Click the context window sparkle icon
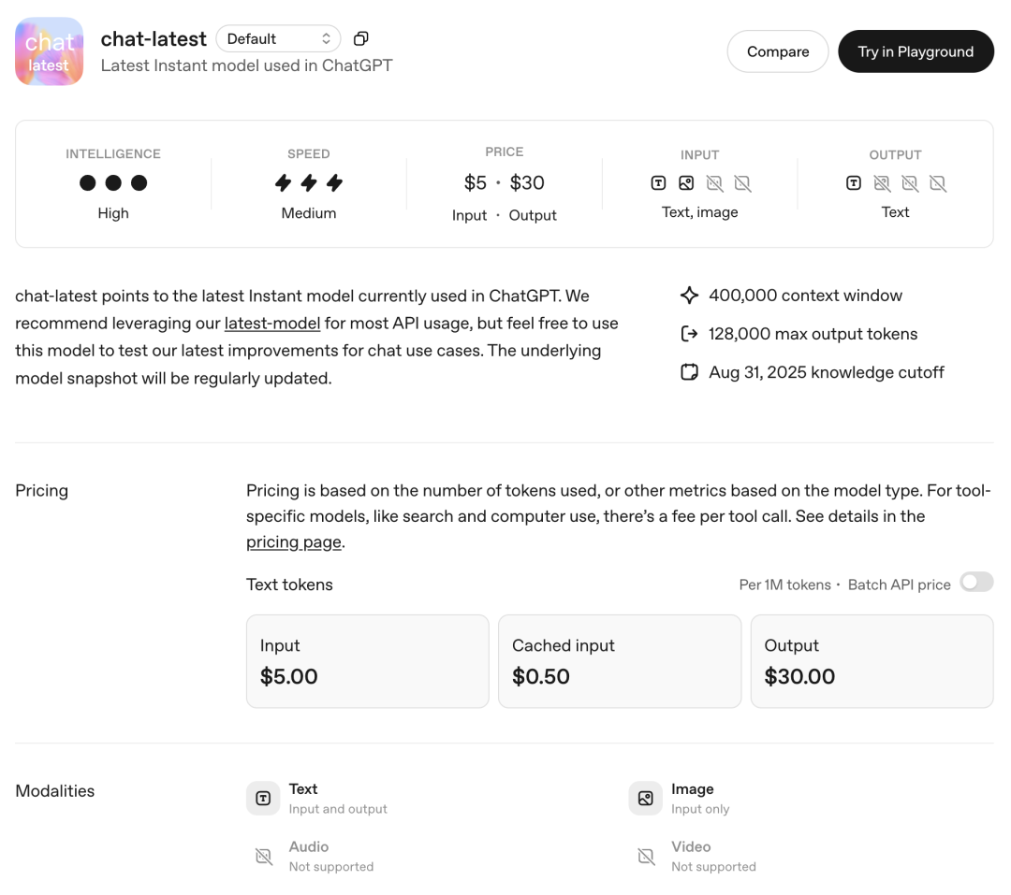 coord(689,296)
